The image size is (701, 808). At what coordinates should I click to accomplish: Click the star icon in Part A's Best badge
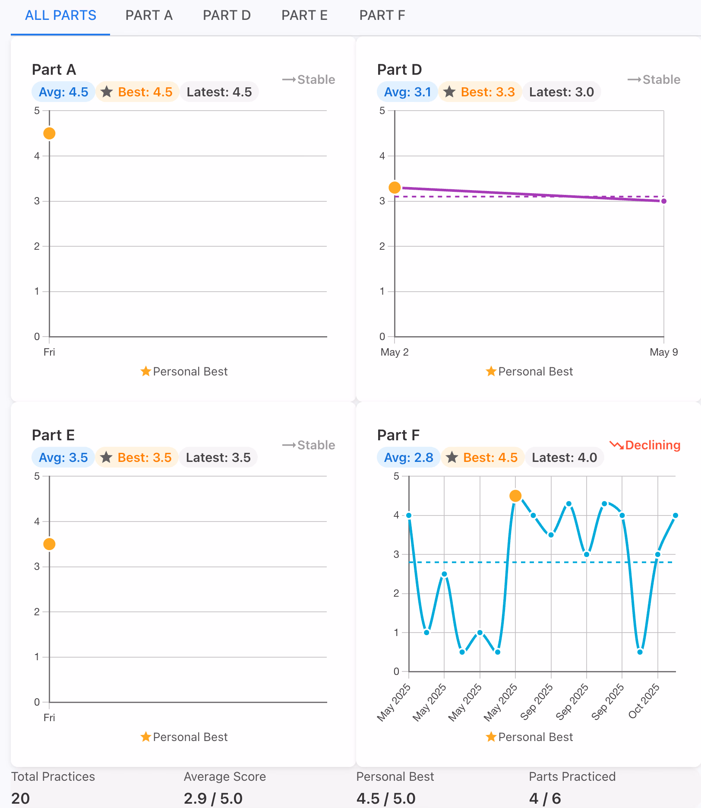107,92
